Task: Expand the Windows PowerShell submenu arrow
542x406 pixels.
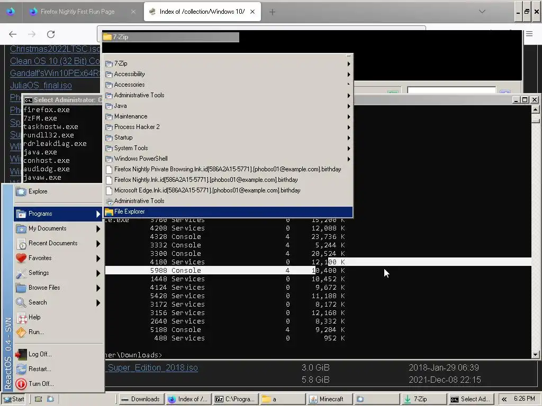Action: click(348, 159)
